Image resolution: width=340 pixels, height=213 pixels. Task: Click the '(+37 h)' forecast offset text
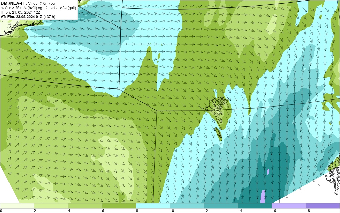(x=49, y=16)
